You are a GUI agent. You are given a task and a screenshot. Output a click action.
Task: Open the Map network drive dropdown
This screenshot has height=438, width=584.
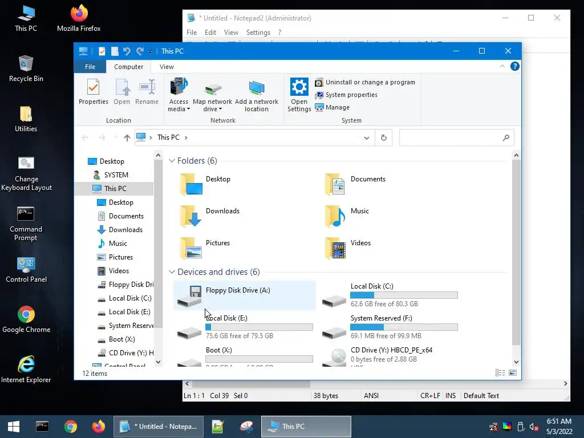(212, 95)
